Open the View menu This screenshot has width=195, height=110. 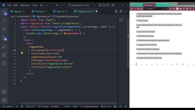(x=35, y=5)
